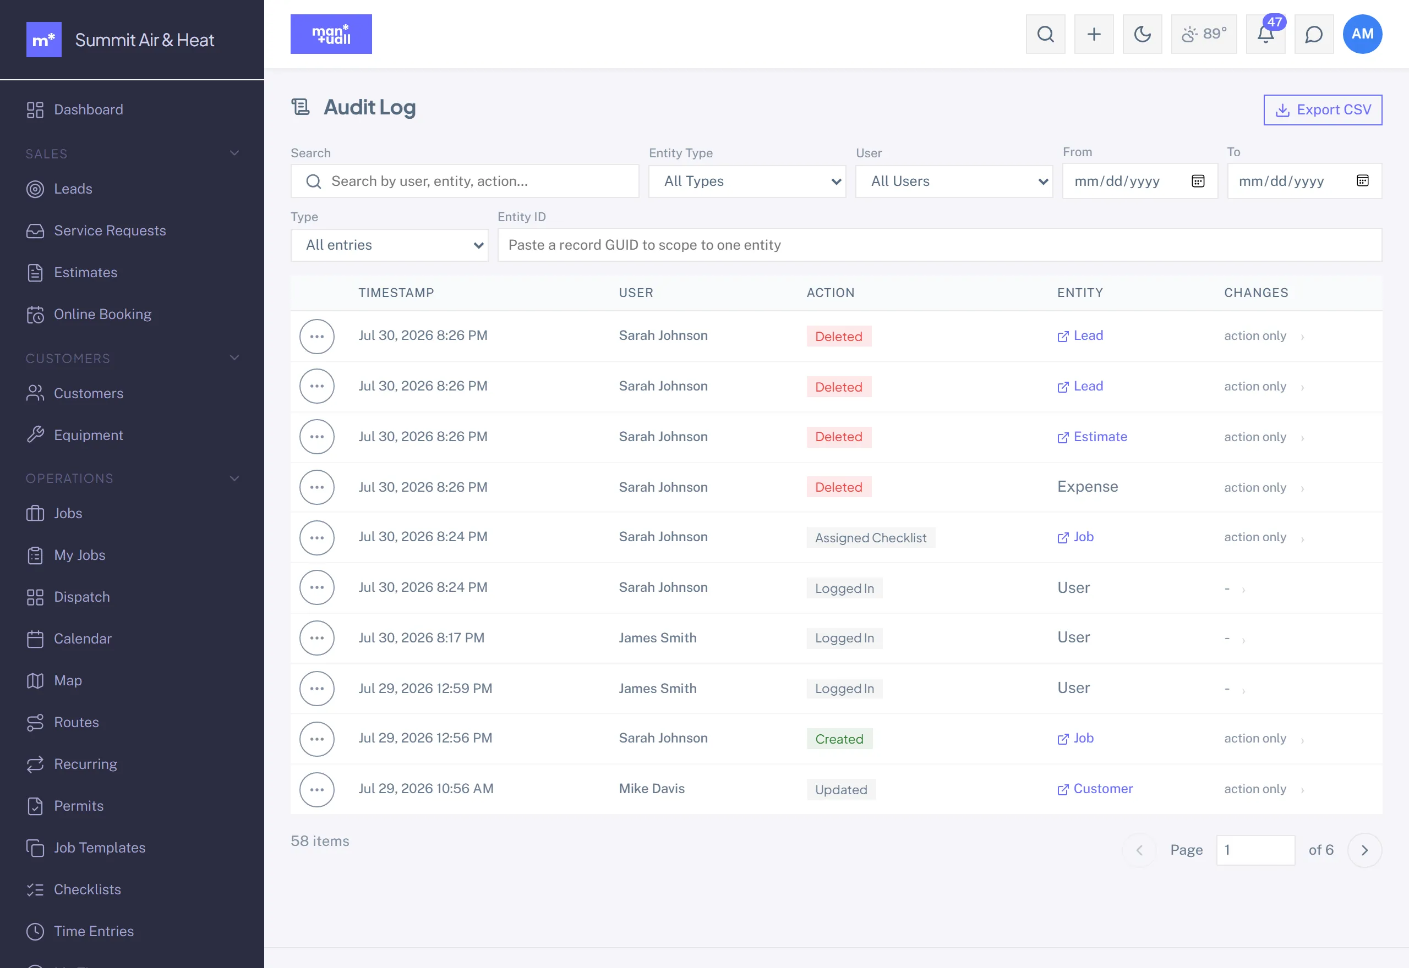Viewport: 1409px width, 968px height.
Task: Open notifications bell with 47 badge
Action: tap(1265, 34)
